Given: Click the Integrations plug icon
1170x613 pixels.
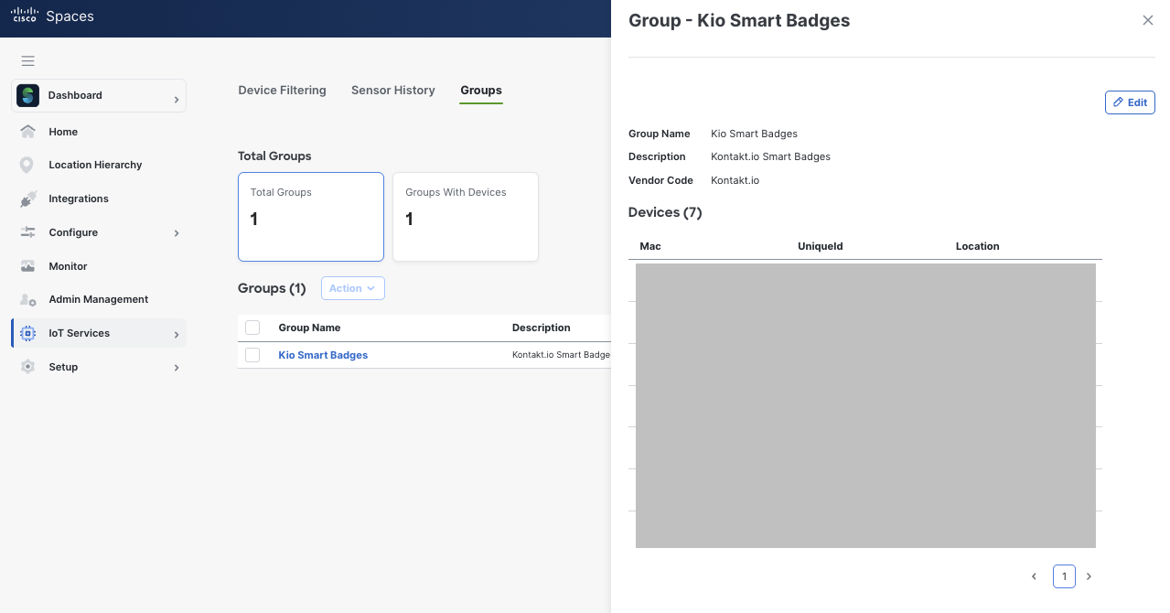Looking at the screenshot, I should click(27, 199).
